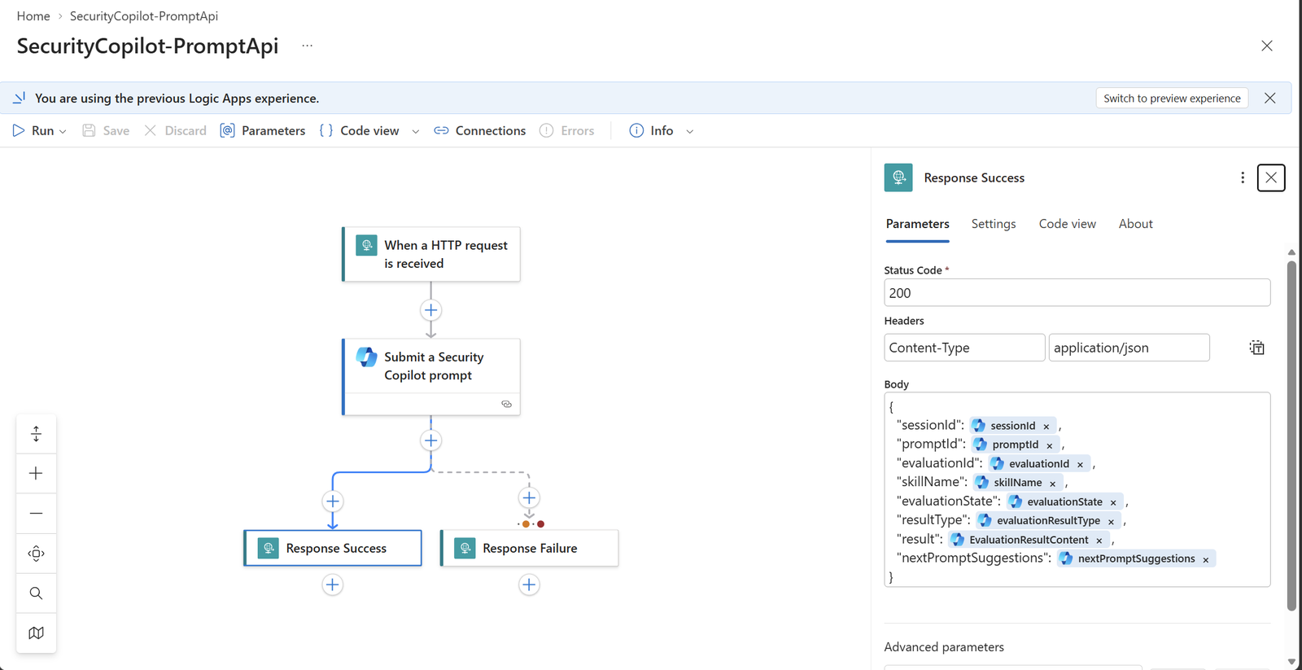Click the scrollbar up arrow in the panel

1291,252
